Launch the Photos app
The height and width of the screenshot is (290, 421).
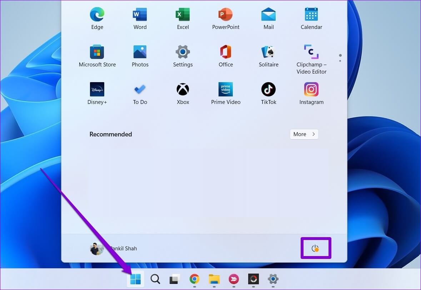[140, 56]
